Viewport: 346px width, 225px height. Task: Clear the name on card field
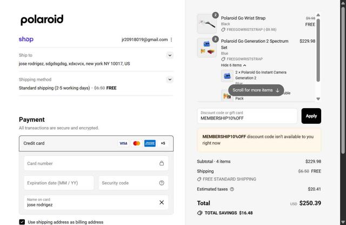(162, 202)
